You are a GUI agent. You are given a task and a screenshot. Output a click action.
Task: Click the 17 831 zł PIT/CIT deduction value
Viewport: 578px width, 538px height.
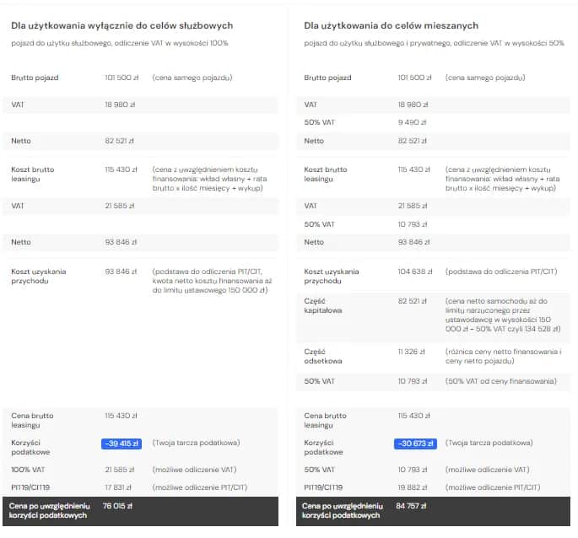(x=120, y=487)
